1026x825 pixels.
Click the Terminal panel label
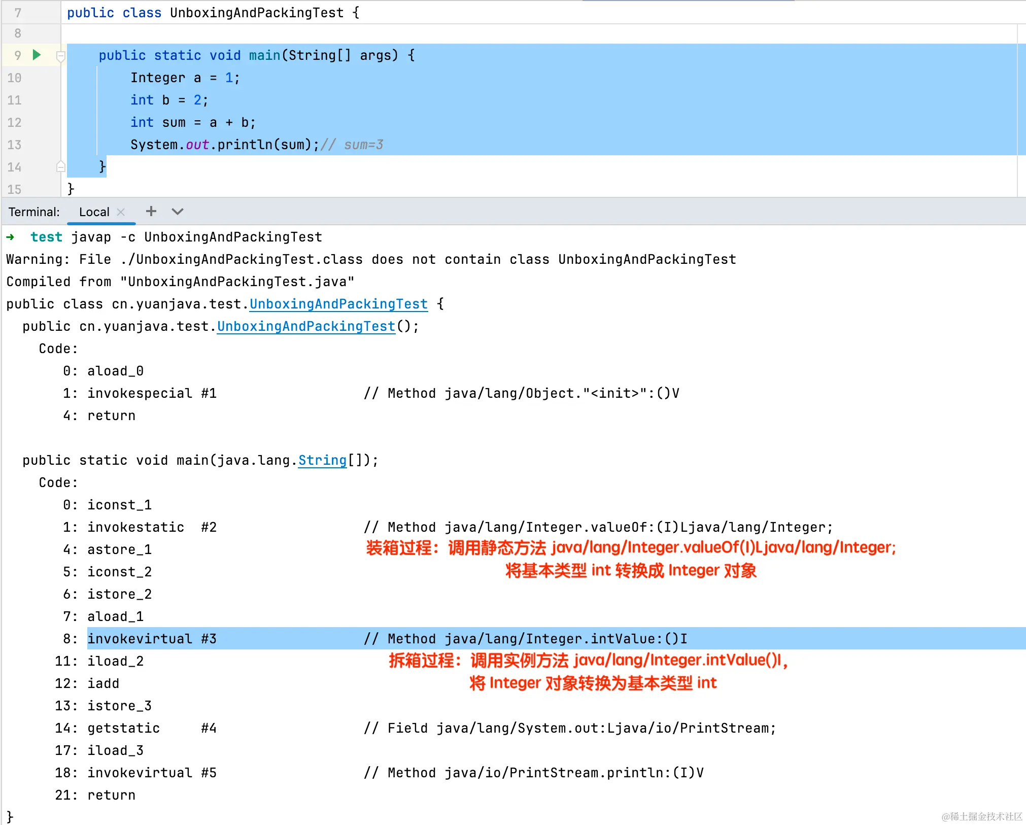click(34, 212)
